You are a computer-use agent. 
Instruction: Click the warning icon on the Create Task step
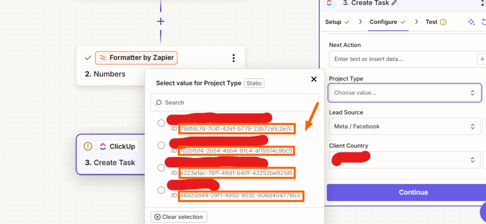88,146
